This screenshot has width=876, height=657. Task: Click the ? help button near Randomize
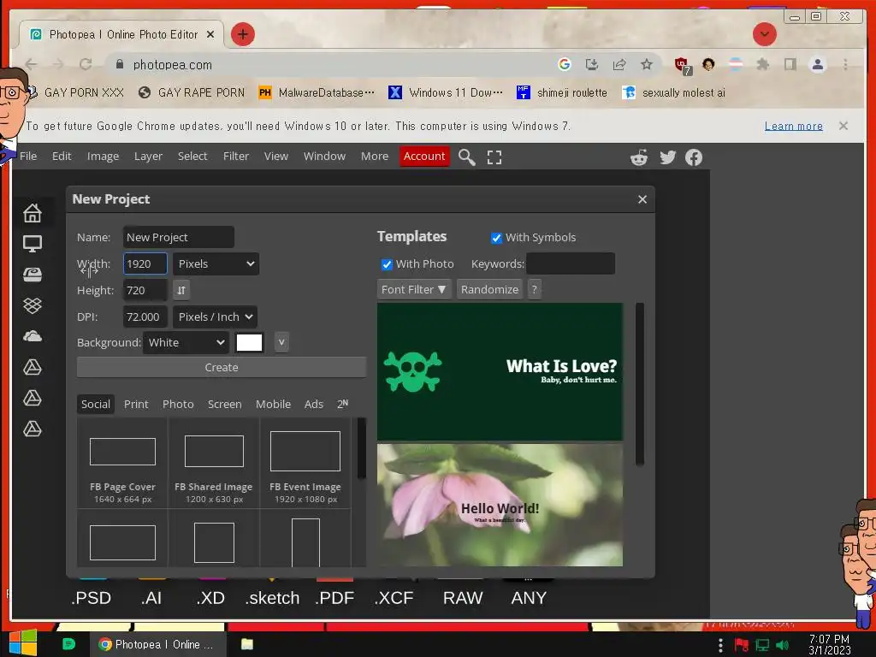[534, 289]
